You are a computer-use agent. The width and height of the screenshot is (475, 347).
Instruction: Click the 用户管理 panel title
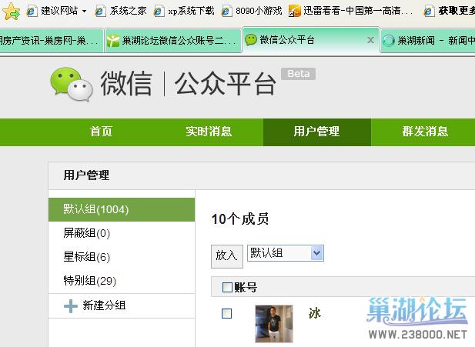tap(86, 175)
